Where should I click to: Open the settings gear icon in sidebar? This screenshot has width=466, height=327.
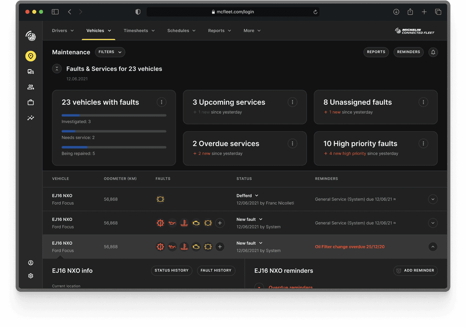[x=30, y=276]
